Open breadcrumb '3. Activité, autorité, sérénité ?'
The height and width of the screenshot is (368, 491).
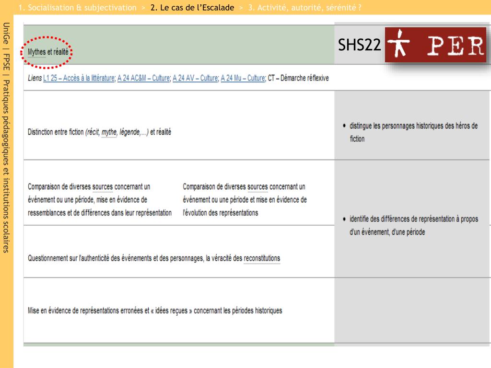click(x=304, y=8)
